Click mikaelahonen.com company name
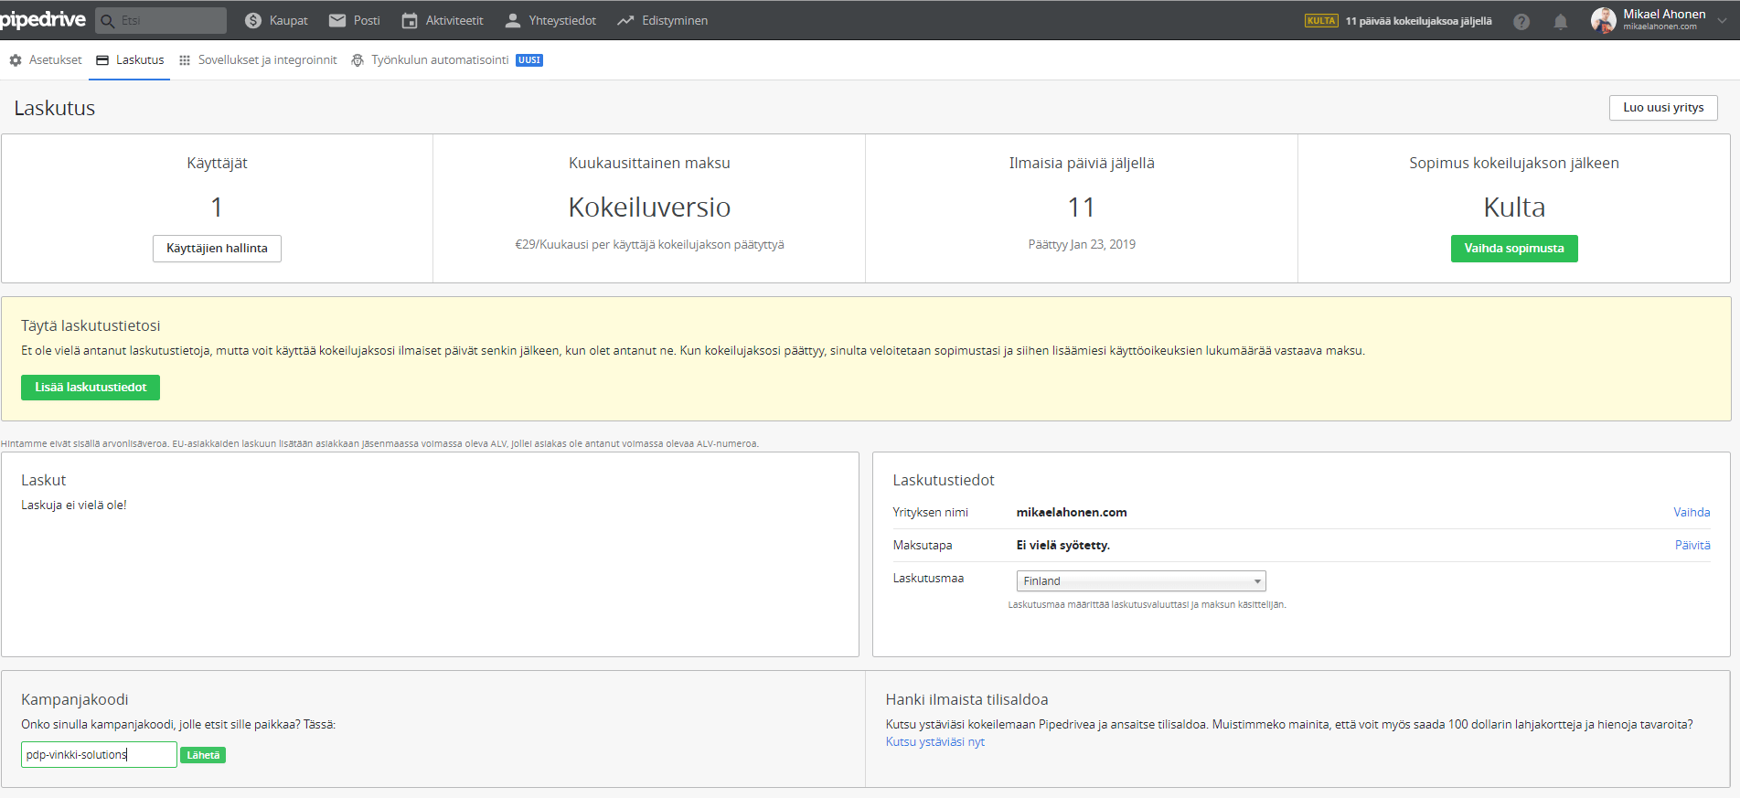 tap(1072, 513)
